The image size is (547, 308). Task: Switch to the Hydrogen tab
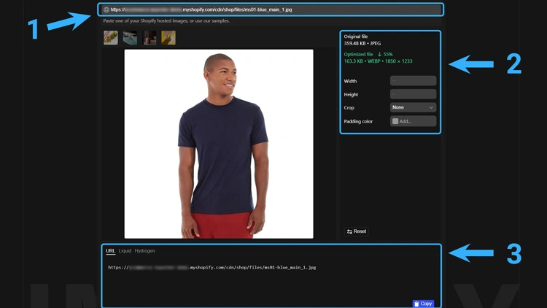[x=145, y=251]
